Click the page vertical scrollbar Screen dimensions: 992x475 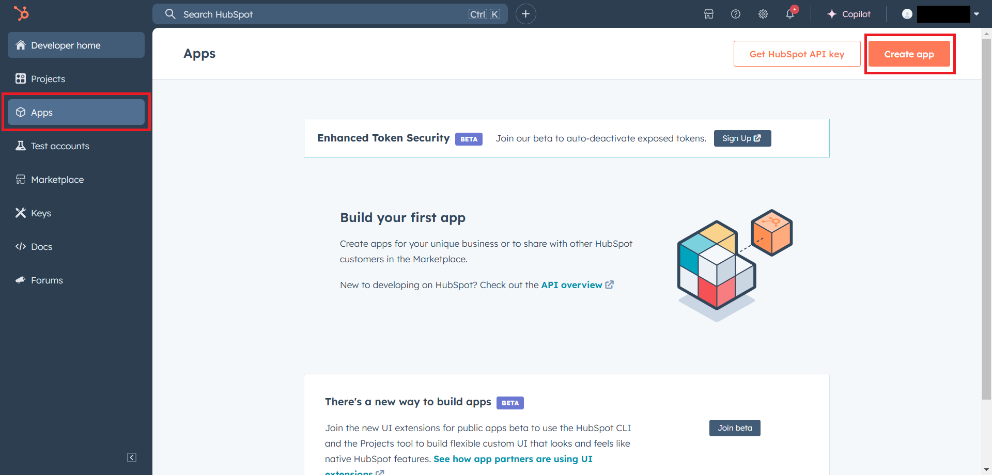987,219
